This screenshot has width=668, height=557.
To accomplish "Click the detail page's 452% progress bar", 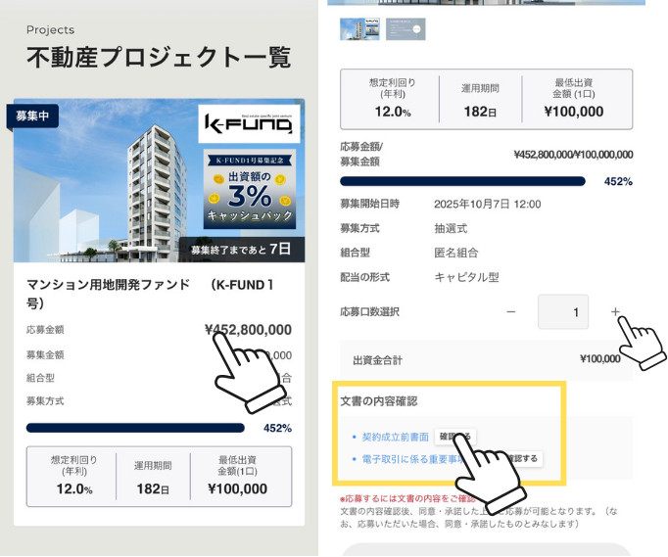I will tap(462, 181).
